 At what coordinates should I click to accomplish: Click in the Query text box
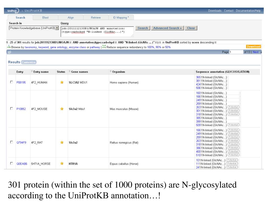(97, 32)
